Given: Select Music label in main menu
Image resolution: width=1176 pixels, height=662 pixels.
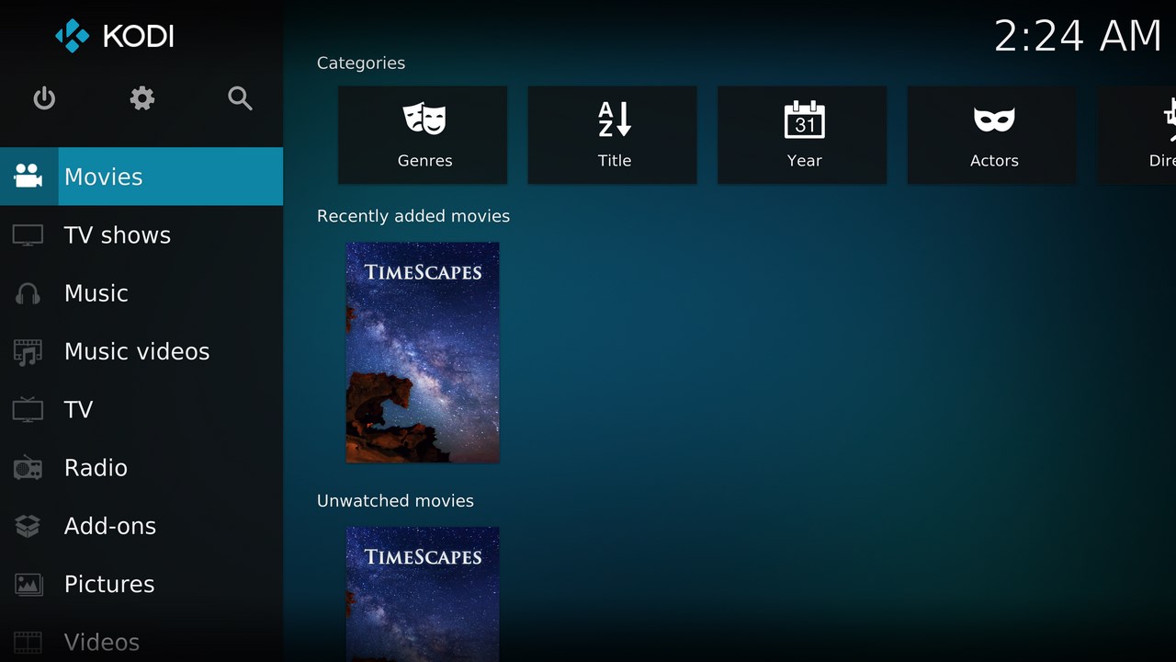Looking at the screenshot, I should 96,293.
